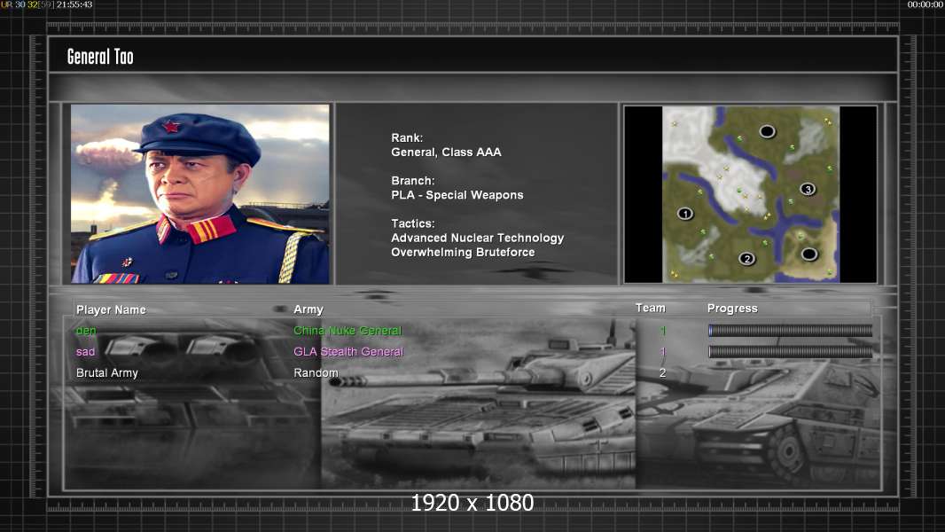Click start position marker 3 on minimap
The height and width of the screenshot is (532, 945).
pos(807,189)
